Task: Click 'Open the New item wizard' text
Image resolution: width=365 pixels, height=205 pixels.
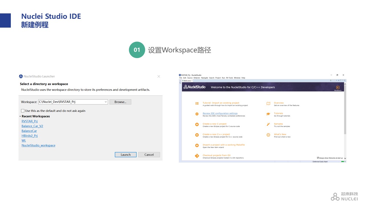Action: tap(213, 147)
